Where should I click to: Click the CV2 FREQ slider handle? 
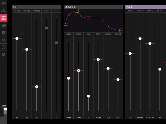click(x=27, y=49)
